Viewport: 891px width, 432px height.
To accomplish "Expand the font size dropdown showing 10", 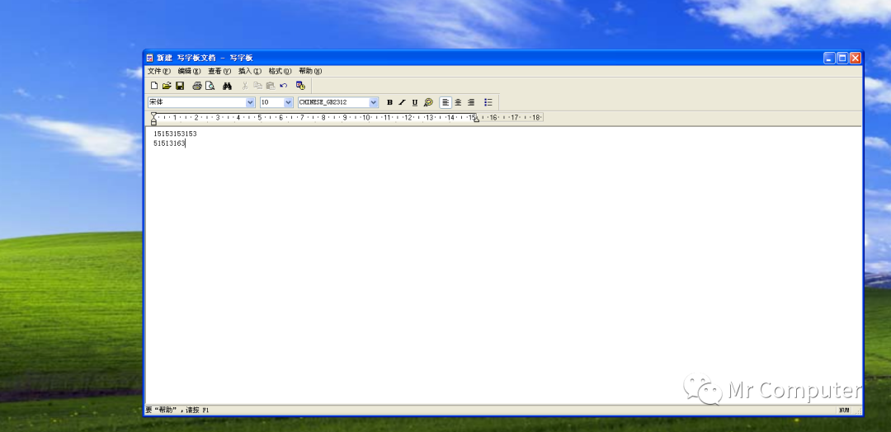I will click(288, 102).
